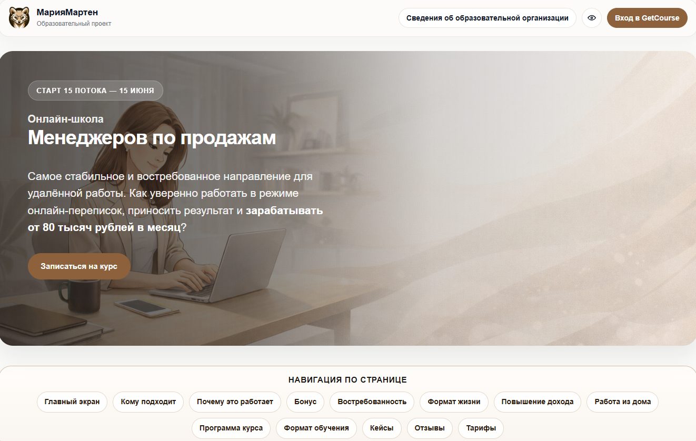Navigate to Почему это работает
The width and height of the screenshot is (696, 441).
pyautogui.click(x=235, y=402)
